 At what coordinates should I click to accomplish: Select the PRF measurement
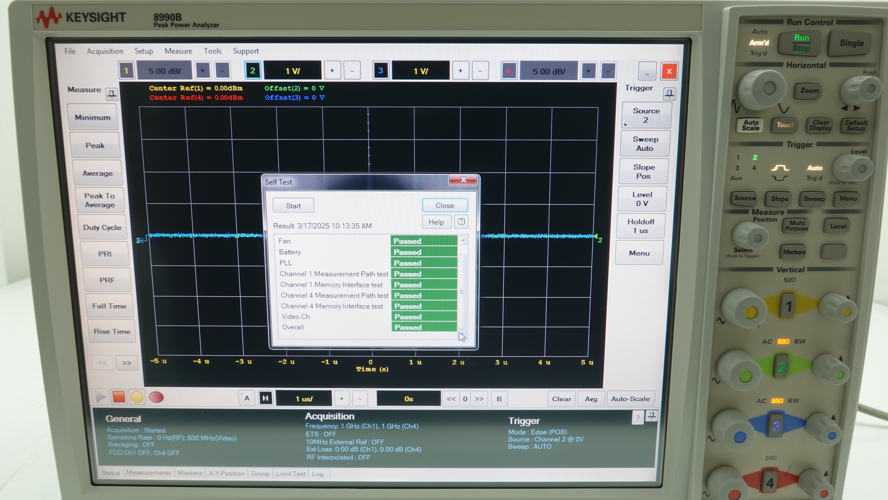107,280
